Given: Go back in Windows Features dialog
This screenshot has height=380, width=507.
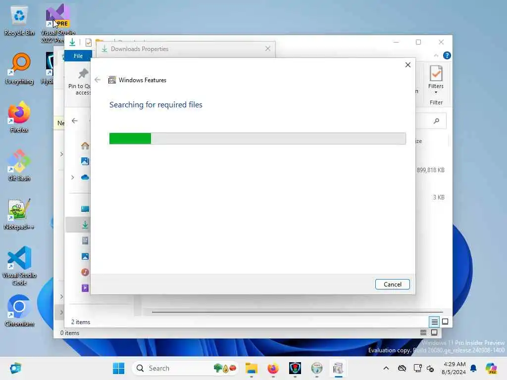Looking at the screenshot, I should click(98, 80).
